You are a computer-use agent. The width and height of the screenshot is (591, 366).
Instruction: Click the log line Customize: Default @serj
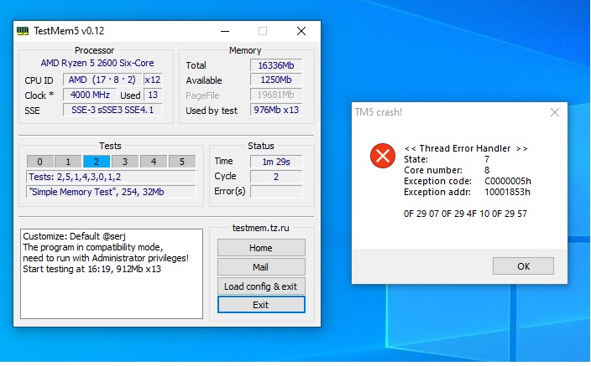pos(74,236)
